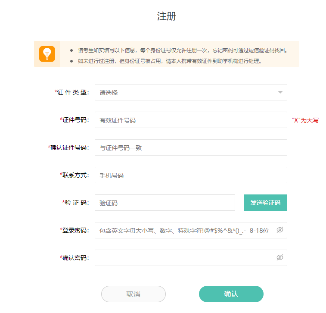Image resolution: width=326 pixels, height=313 pixels.
Task: Click the empty 确认密码 input box
Action: tap(185, 258)
